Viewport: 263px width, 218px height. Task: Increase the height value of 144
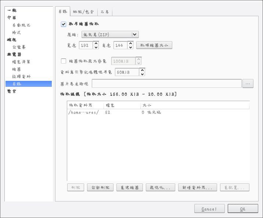pos(130,43)
